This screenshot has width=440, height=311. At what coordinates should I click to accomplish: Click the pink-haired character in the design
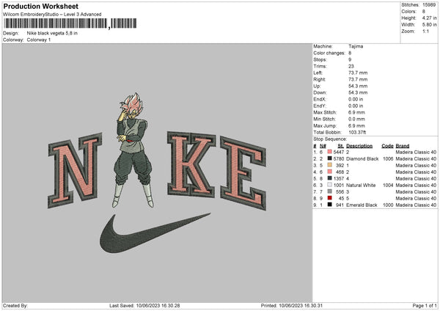[x=133, y=150]
